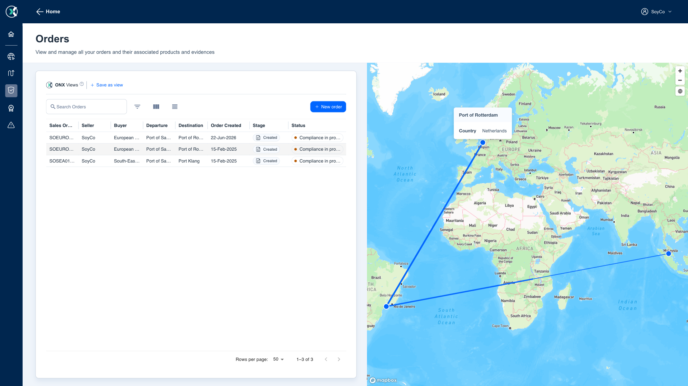Zoom out on the map
This screenshot has width=688, height=386.
(680, 80)
